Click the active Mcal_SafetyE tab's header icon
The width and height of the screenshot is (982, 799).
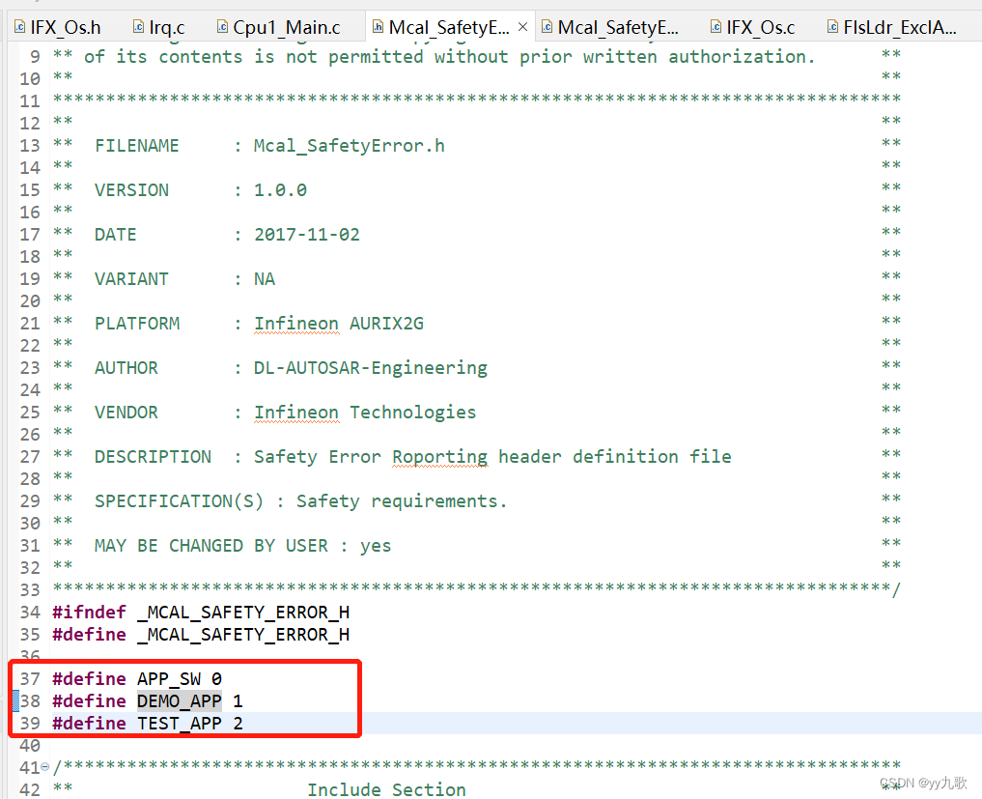(x=378, y=28)
